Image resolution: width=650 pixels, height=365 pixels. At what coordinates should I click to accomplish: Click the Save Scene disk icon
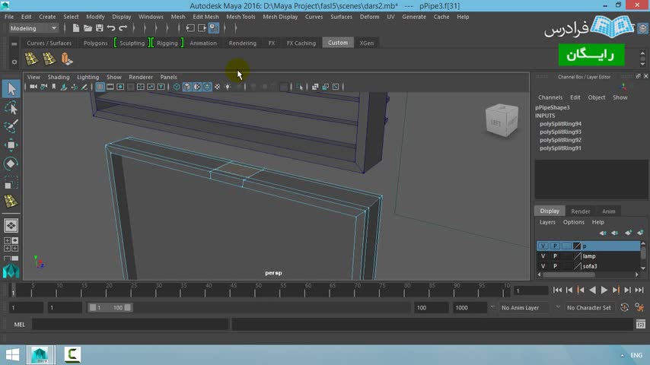click(99, 28)
